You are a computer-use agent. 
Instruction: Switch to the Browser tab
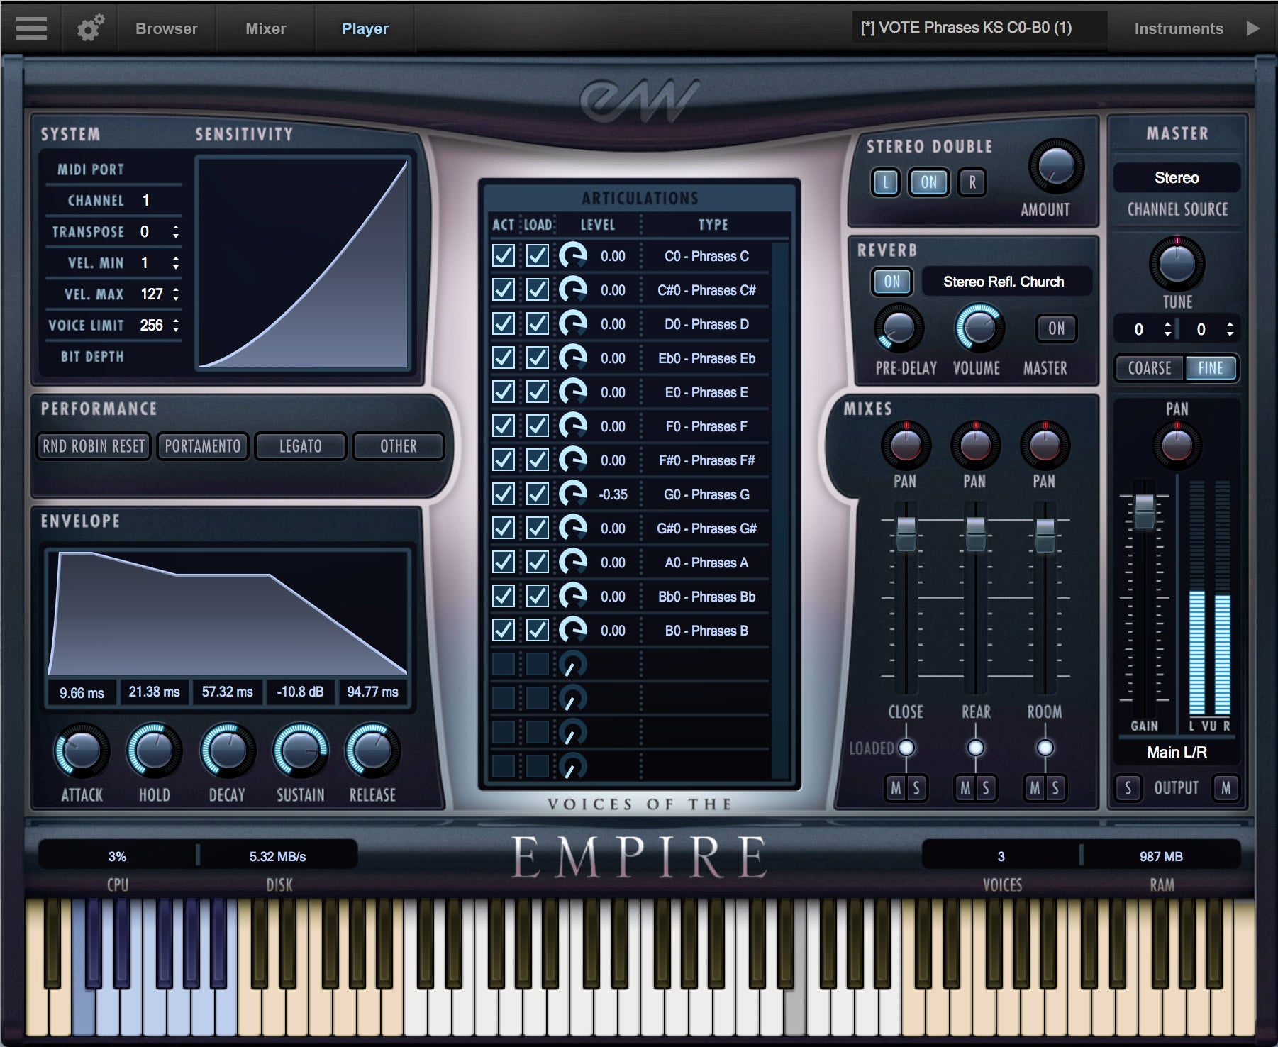tap(166, 28)
